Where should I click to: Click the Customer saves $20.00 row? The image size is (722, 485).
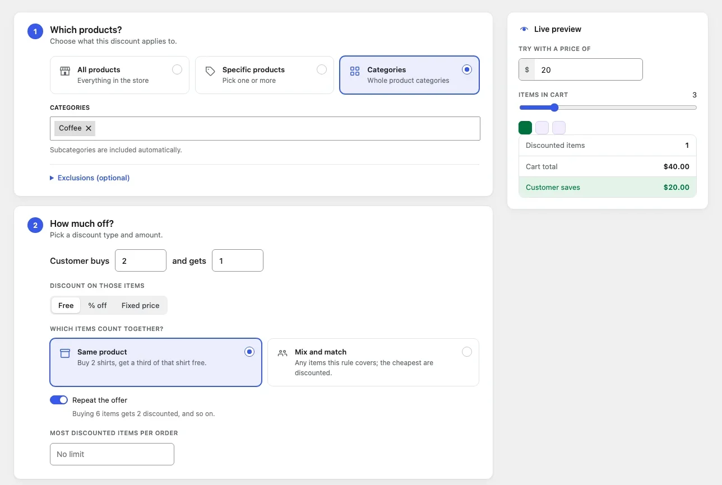pyautogui.click(x=608, y=187)
